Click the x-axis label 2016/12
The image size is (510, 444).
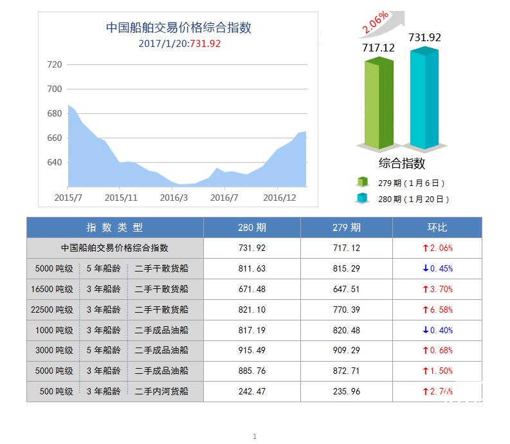(279, 198)
